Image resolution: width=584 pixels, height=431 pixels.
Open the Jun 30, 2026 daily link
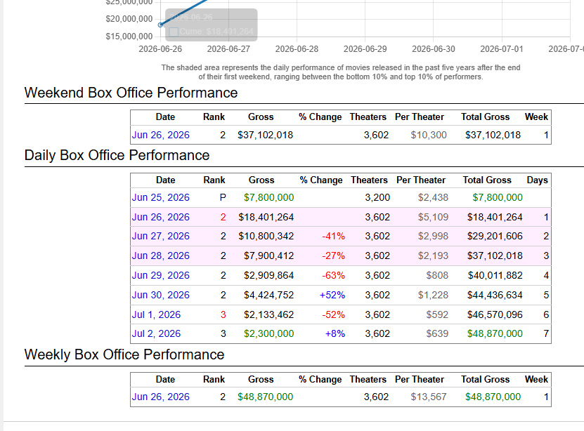160,296
